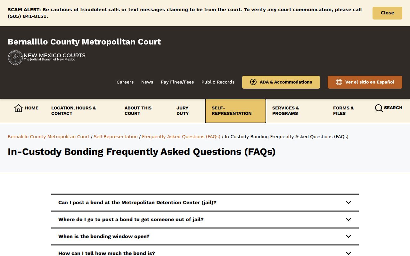Open Pay Fines/Fees link
The width and height of the screenshot is (410, 256).
tap(177, 82)
